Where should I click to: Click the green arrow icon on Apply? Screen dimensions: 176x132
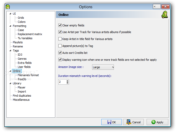coord(153,122)
